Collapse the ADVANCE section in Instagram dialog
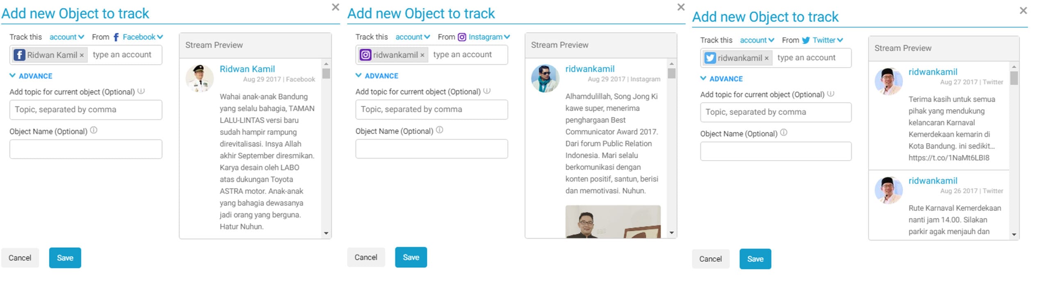Image resolution: width=1050 pixels, height=294 pixels. pyautogui.click(x=377, y=76)
